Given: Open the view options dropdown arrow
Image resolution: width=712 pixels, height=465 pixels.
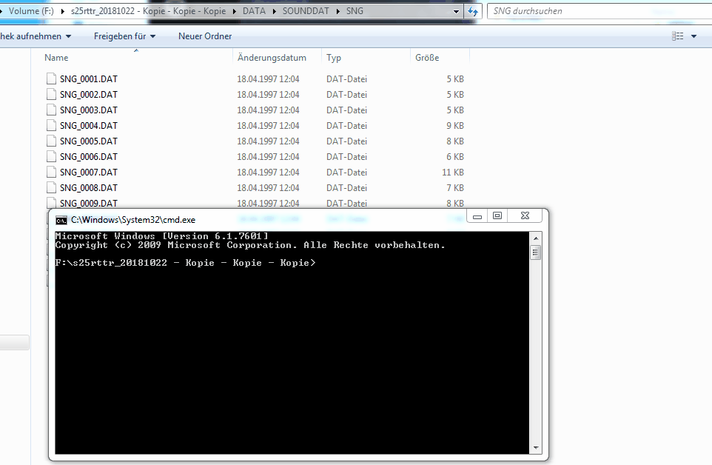Looking at the screenshot, I should coord(693,36).
